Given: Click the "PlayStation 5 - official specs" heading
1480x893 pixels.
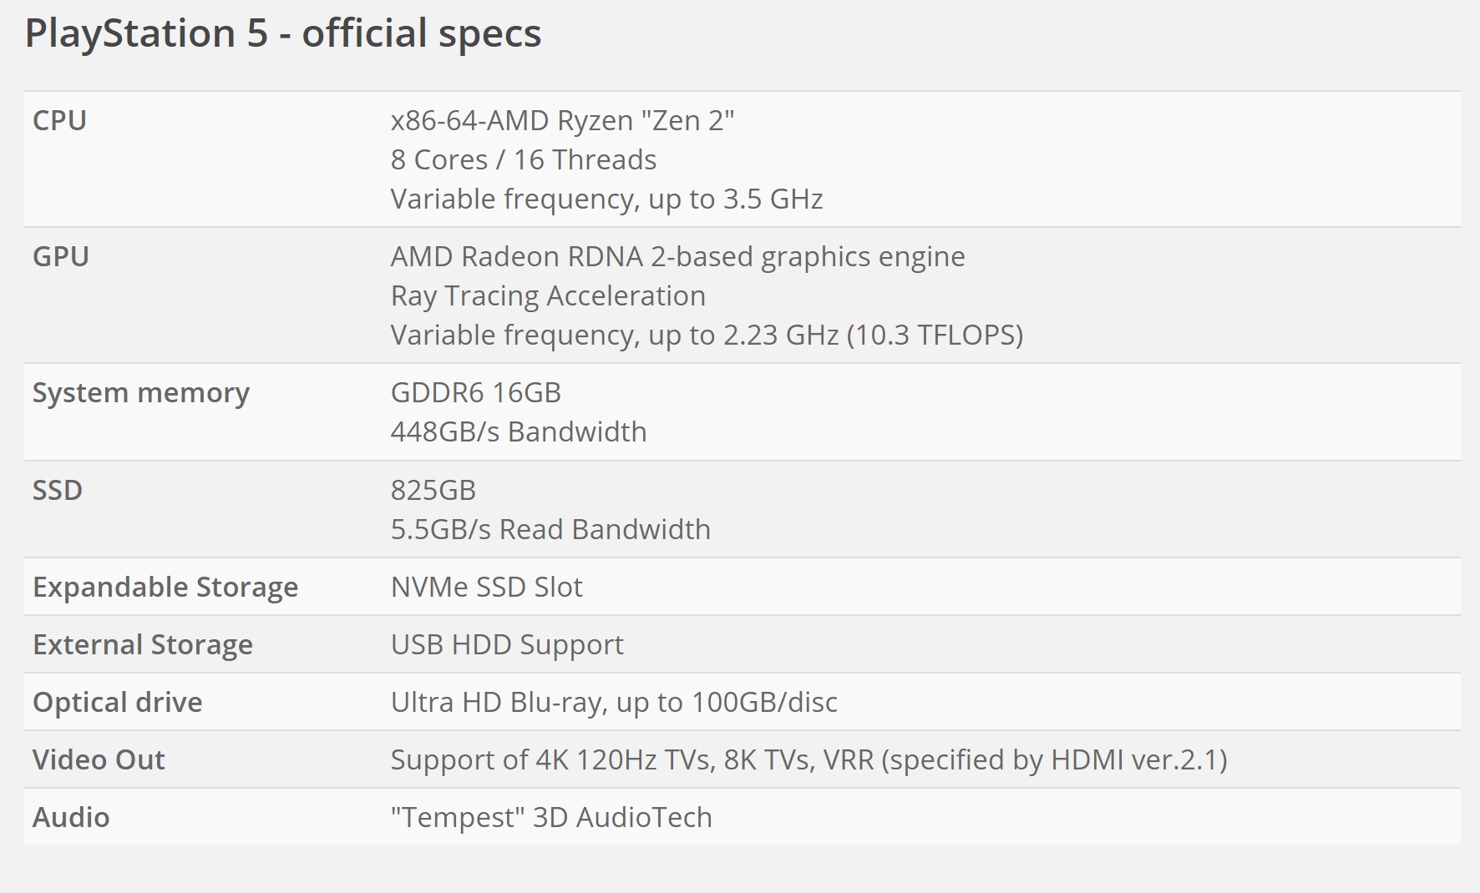Looking at the screenshot, I should 283,34.
